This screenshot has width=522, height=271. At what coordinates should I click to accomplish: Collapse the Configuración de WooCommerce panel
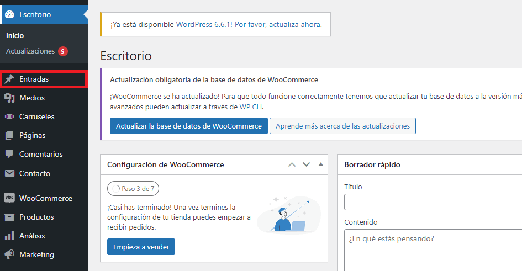pos(321,164)
